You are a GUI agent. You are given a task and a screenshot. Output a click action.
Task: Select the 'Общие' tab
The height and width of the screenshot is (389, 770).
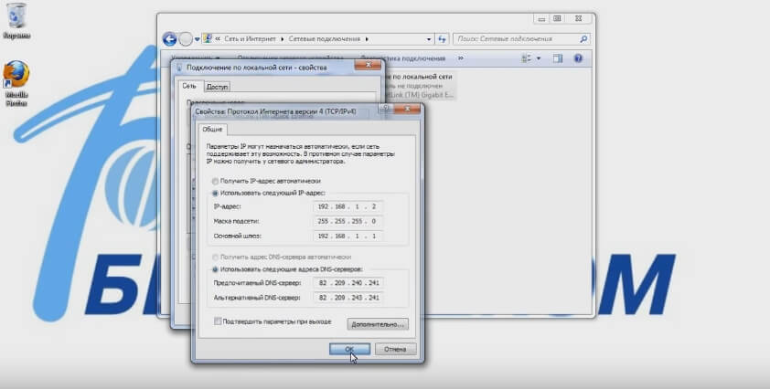213,130
